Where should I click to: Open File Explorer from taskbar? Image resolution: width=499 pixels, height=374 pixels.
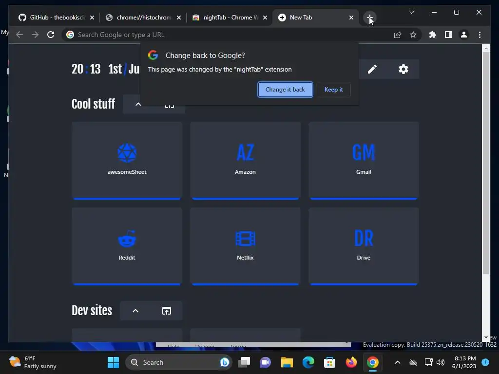pos(287,362)
